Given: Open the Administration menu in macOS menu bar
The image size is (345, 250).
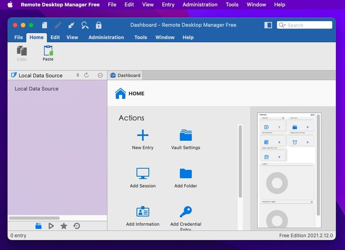Looking at the screenshot, I should 200,5.
